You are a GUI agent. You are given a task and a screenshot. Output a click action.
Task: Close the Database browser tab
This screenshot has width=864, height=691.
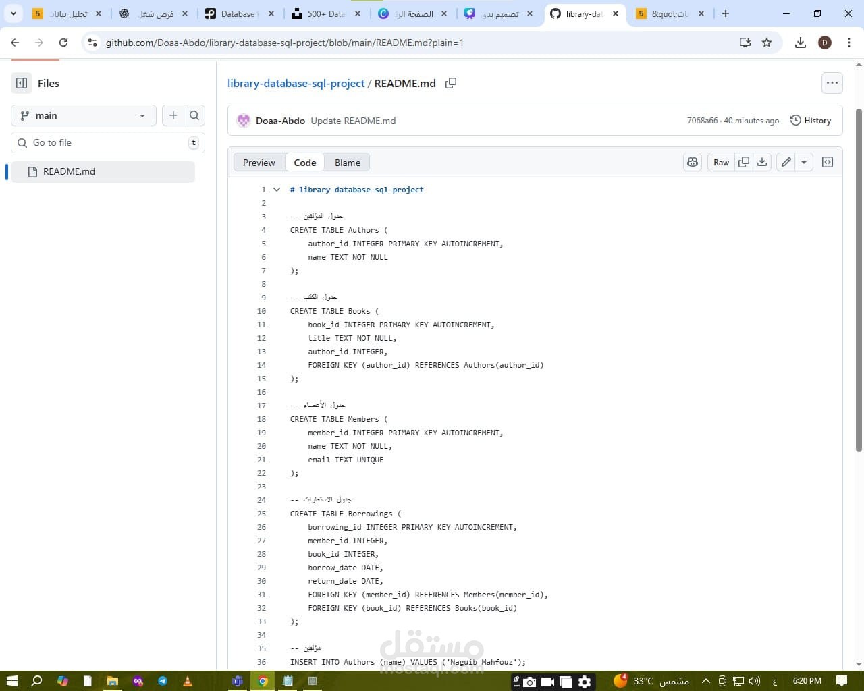click(271, 13)
